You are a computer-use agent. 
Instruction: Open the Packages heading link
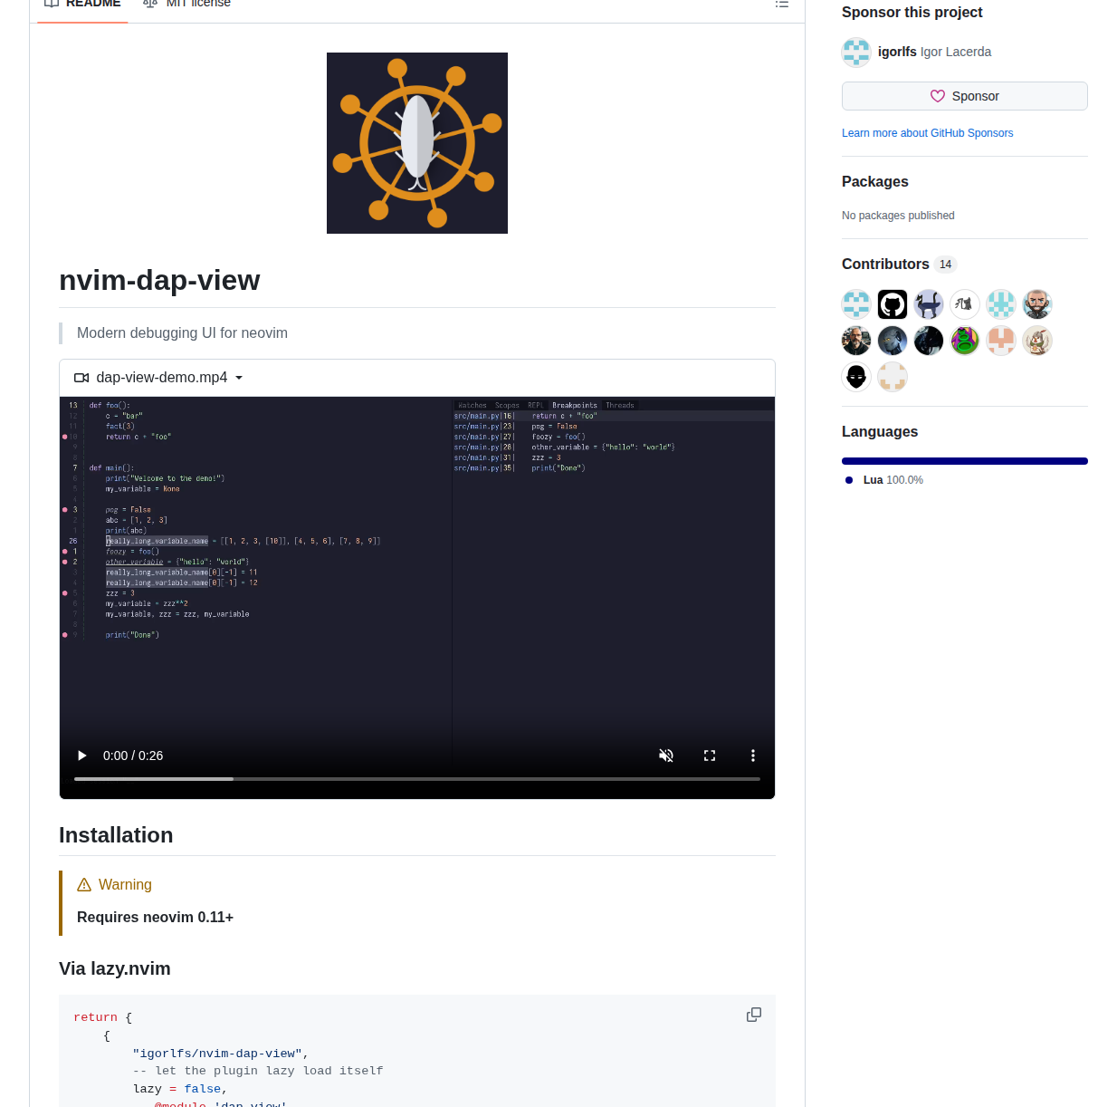pos(874,181)
